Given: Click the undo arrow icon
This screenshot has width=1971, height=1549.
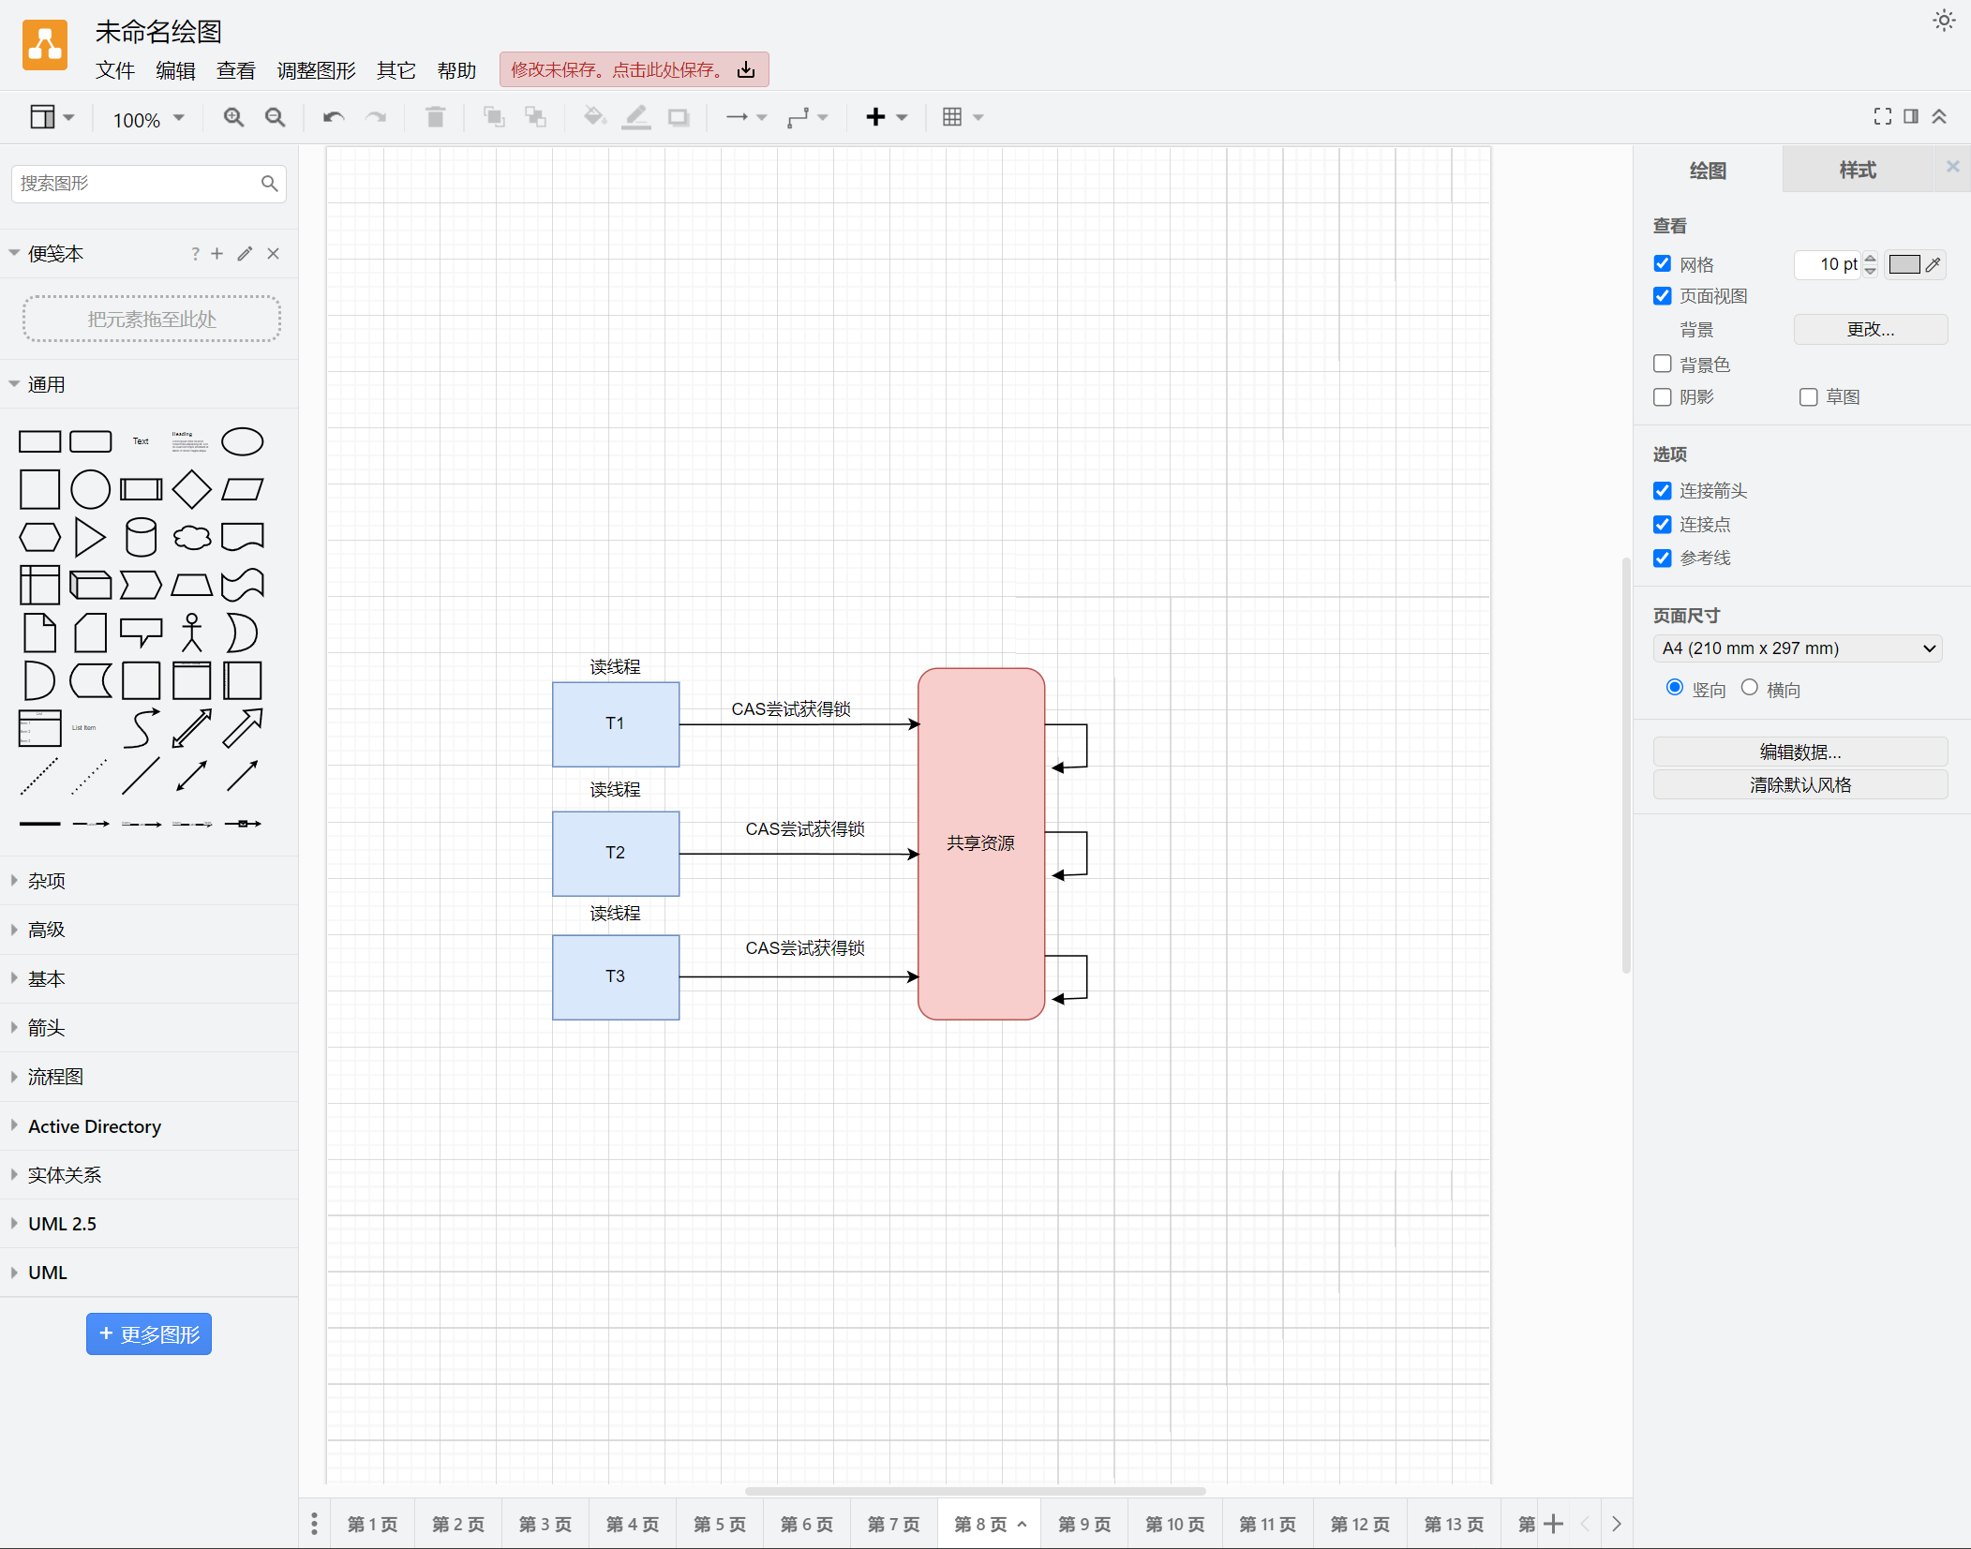Looking at the screenshot, I should coord(333,117).
